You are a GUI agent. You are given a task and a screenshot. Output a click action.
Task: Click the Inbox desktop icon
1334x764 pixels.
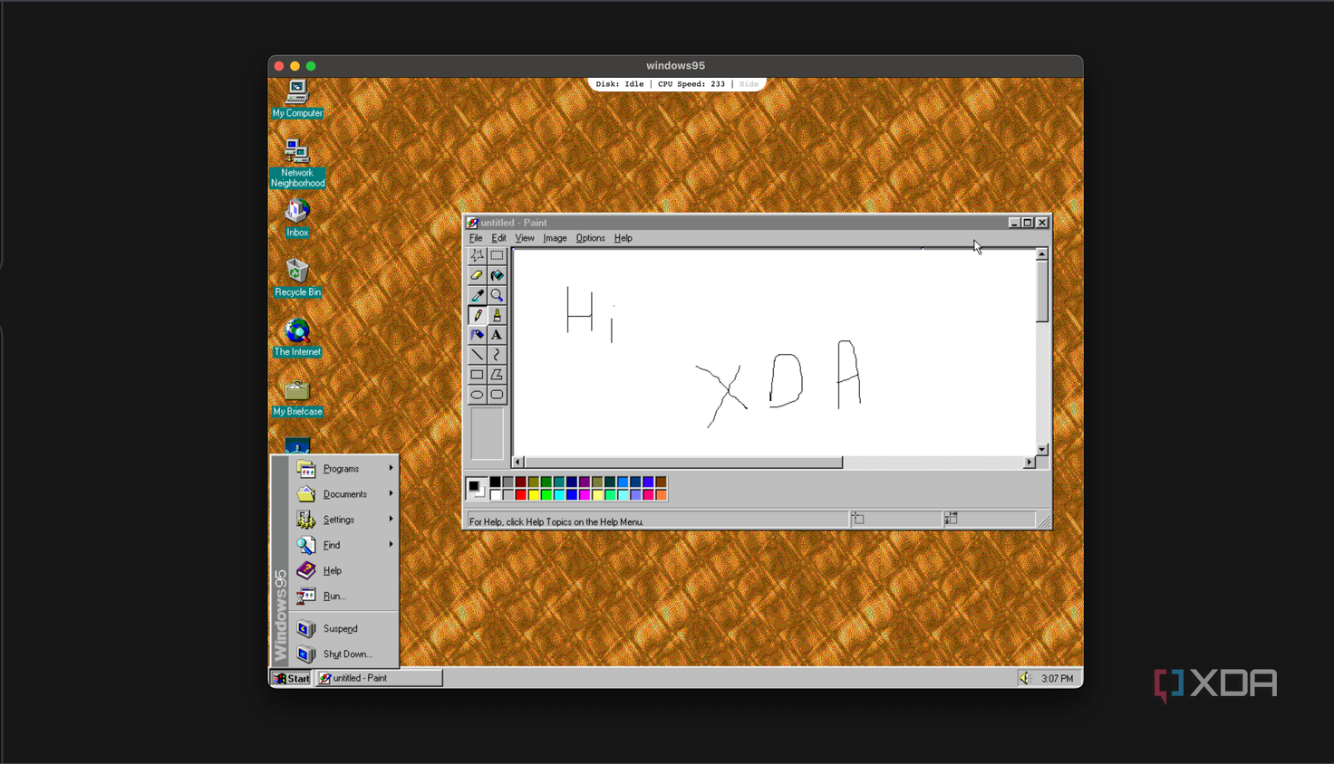coord(297,218)
